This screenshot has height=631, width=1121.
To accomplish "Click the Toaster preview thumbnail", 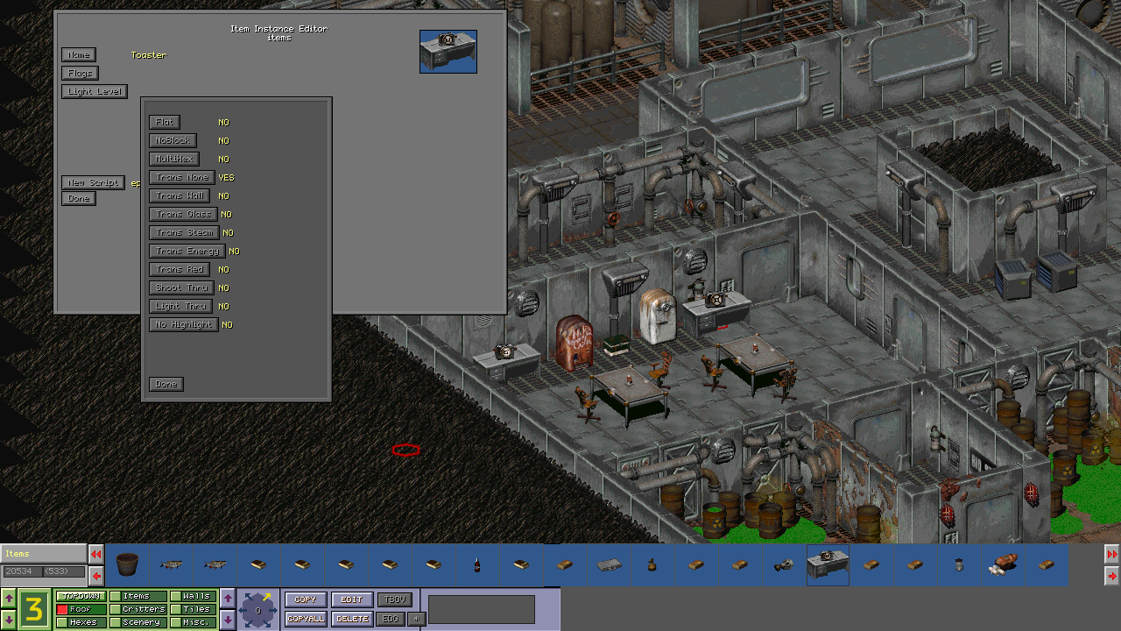I will tap(448, 52).
